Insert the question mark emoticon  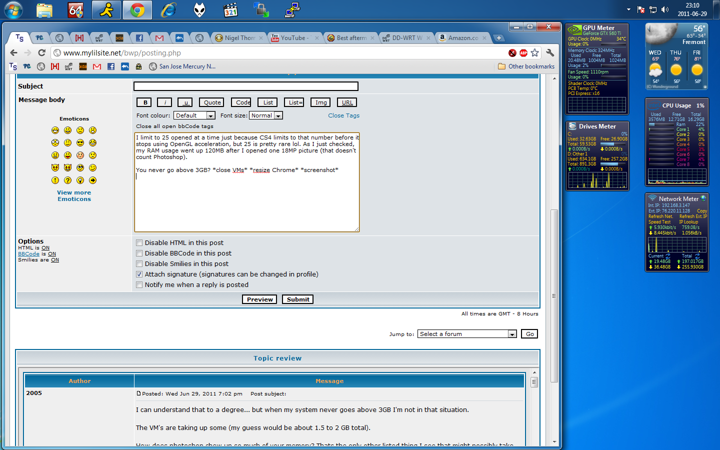tap(67, 180)
